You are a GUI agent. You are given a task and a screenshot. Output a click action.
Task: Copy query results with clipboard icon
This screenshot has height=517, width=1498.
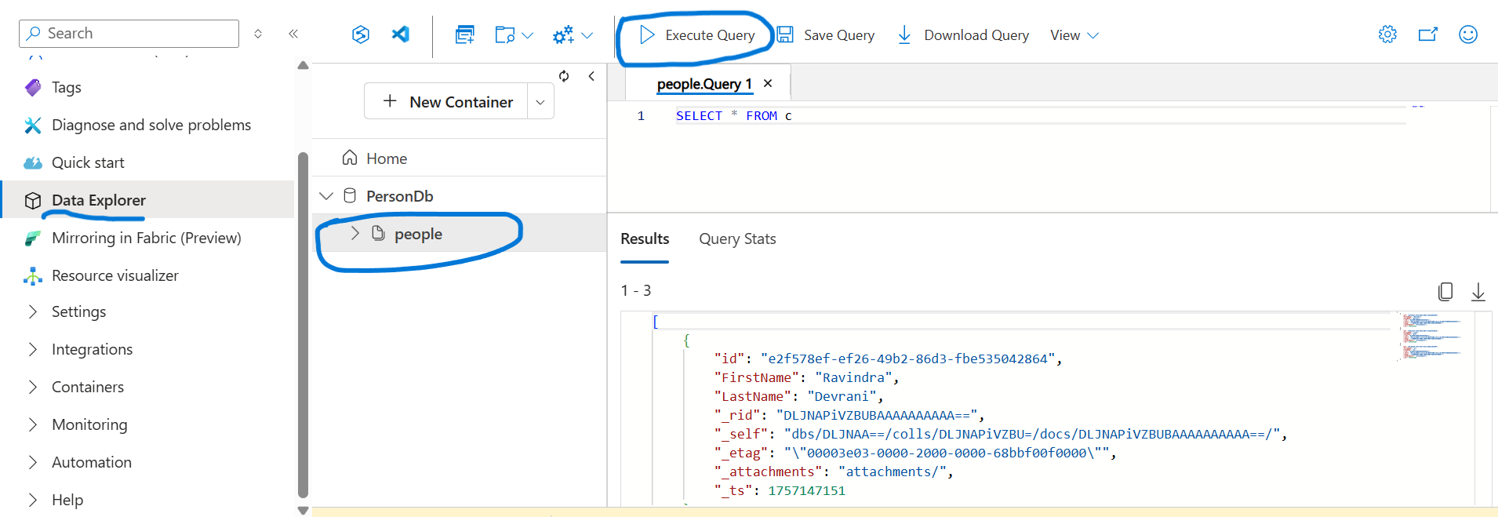coord(1445,292)
